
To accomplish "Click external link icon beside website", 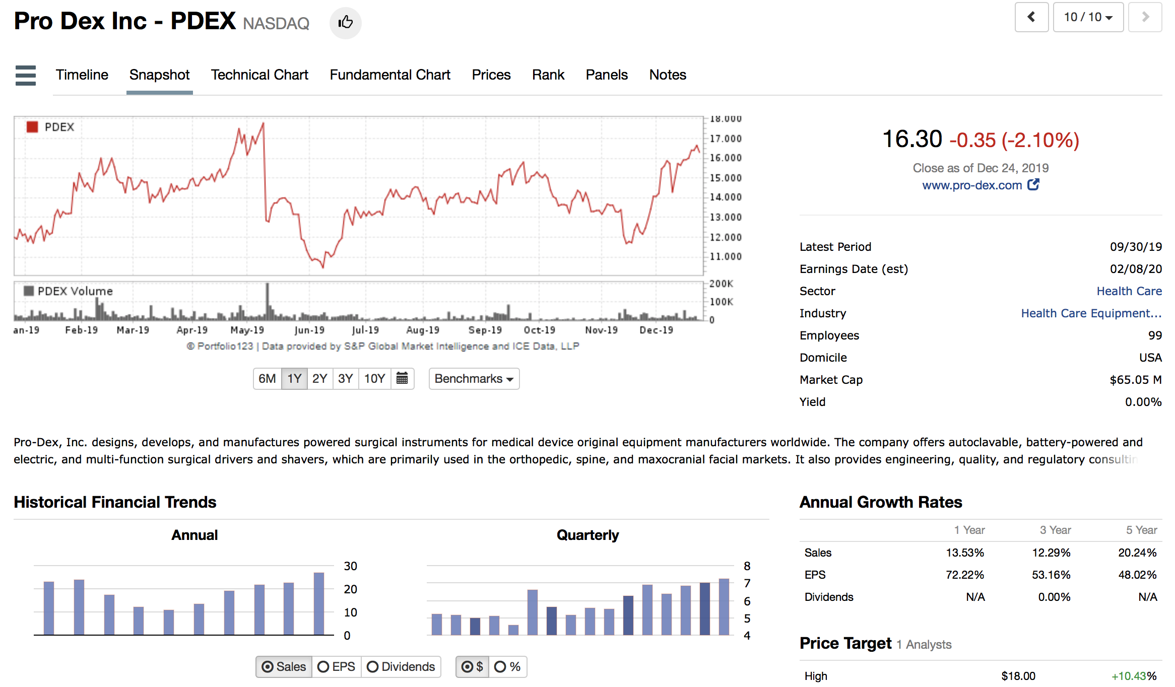I will 1033,185.
